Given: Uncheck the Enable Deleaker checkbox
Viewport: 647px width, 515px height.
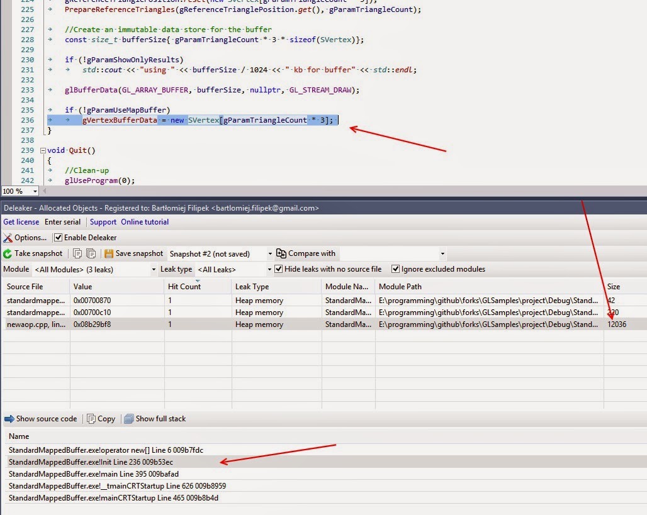Looking at the screenshot, I should pyautogui.click(x=58, y=238).
